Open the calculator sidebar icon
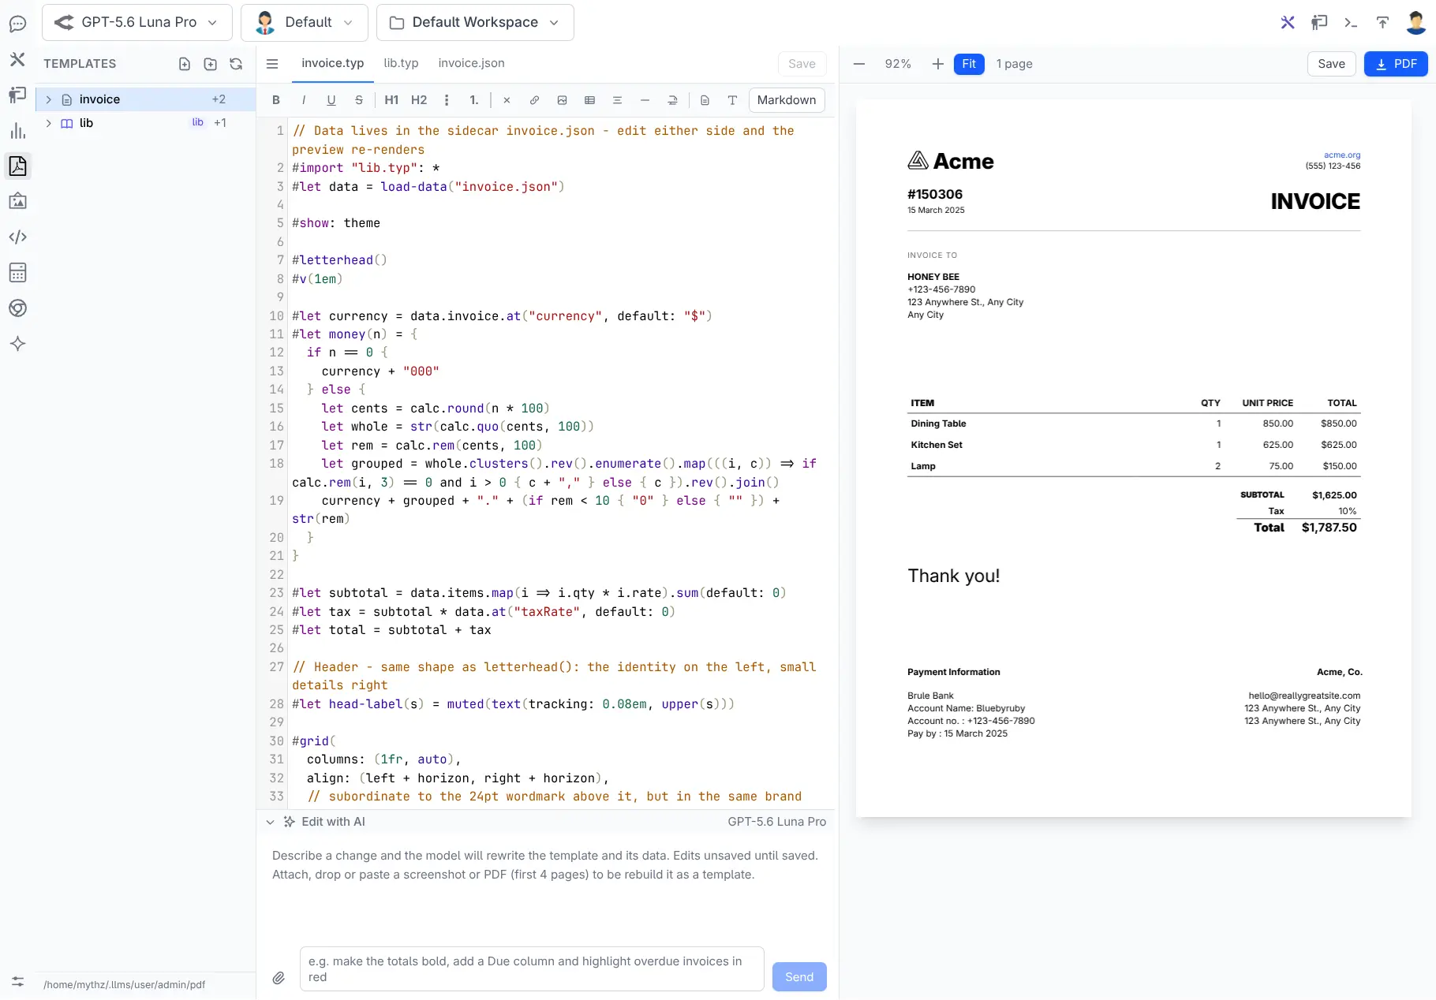 tap(17, 273)
